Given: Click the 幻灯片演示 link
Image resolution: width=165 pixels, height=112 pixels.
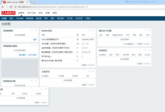Looking at the screenshot, I should tap(32, 55).
